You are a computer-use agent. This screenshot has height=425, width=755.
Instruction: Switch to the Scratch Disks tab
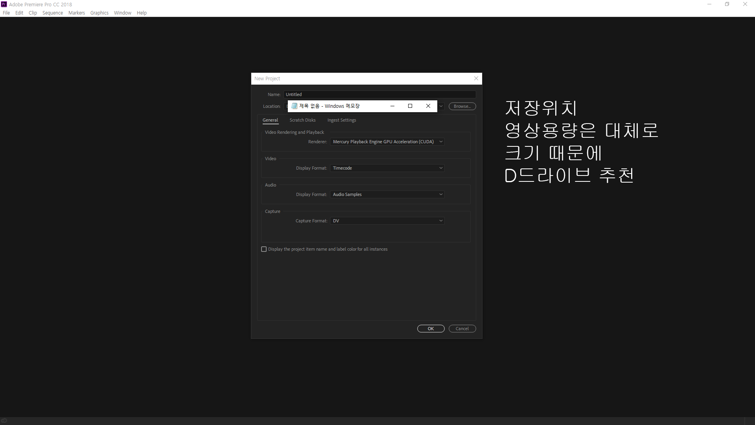coord(302,120)
